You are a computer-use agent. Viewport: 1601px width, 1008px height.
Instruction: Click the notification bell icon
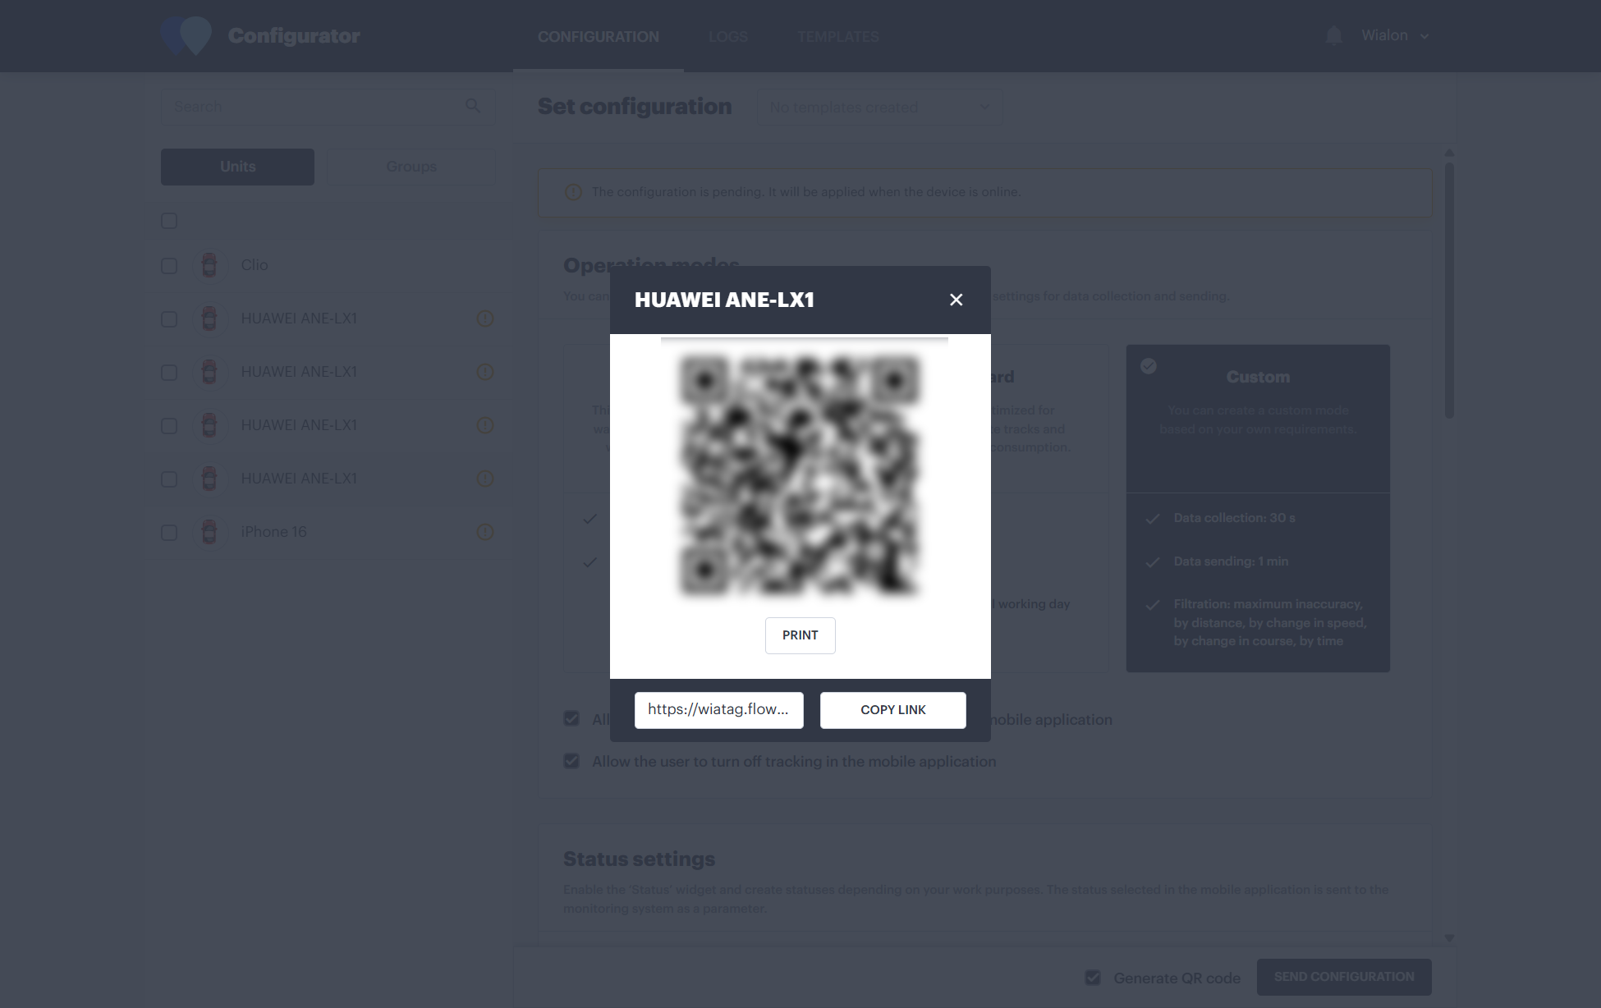tap(1333, 35)
